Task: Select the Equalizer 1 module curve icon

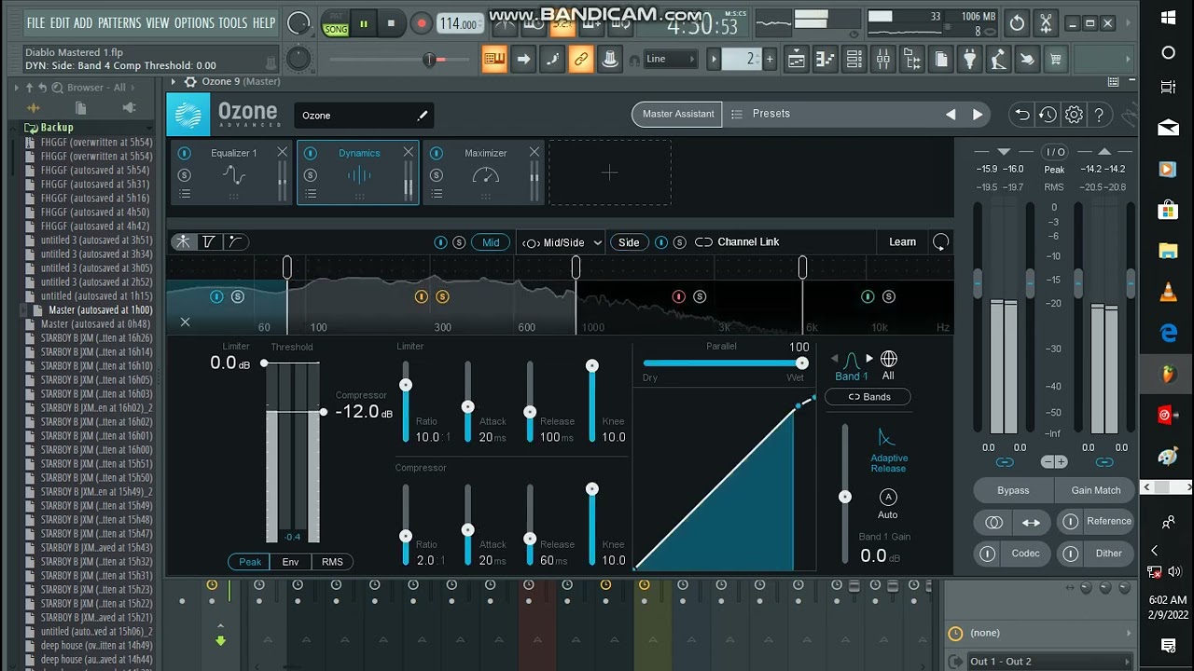Action: pos(234,175)
